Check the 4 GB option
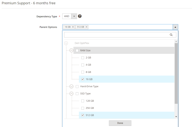192x127 pixels. (x=83, y=65)
